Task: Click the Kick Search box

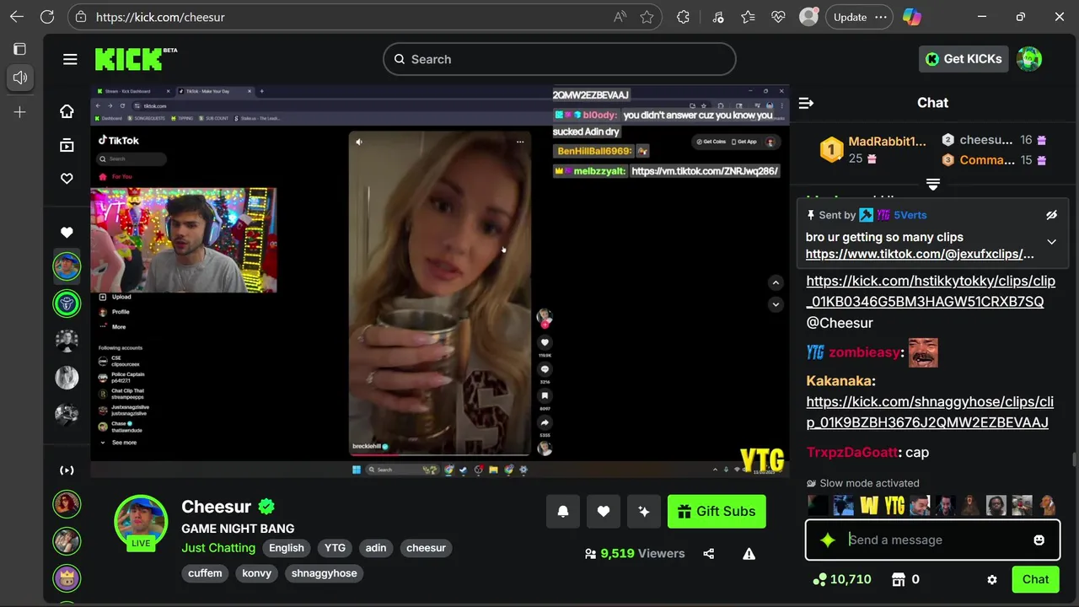Action: (x=560, y=59)
